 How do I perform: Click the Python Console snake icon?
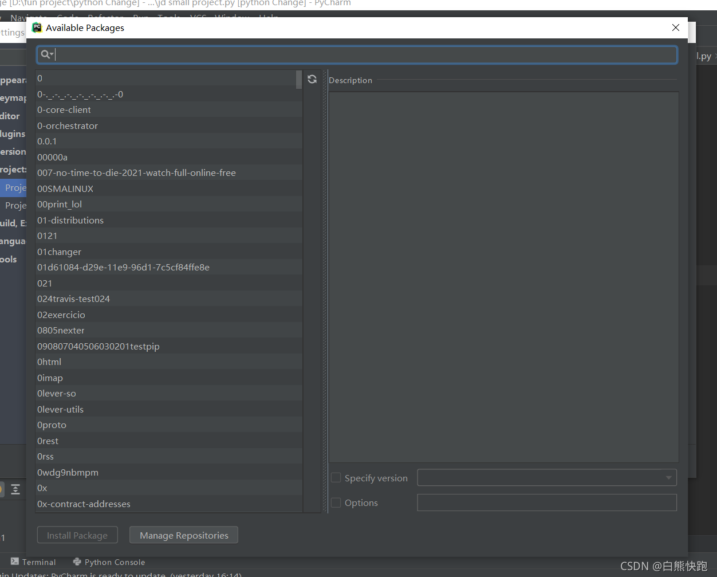pyautogui.click(x=77, y=562)
